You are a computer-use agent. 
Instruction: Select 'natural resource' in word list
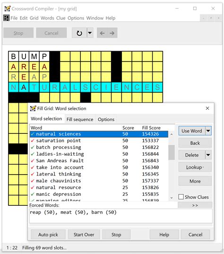coord(99,187)
